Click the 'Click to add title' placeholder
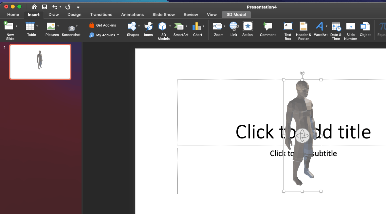This screenshot has height=214, width=386. [303, 132]
